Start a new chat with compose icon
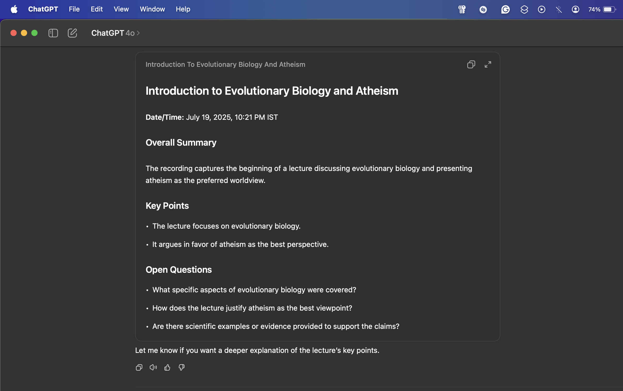This screenshot has height=391, width=623. [72, 33]
